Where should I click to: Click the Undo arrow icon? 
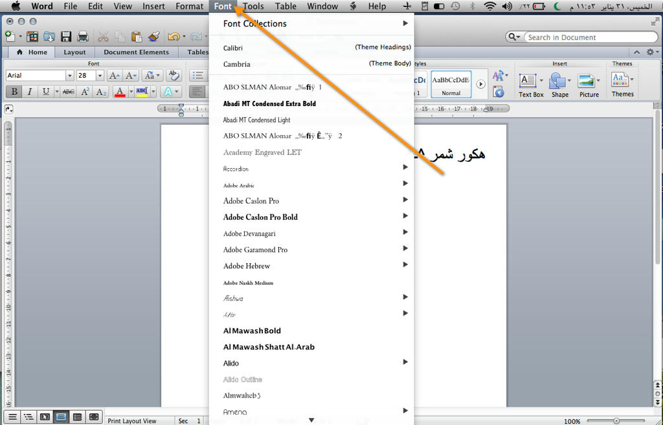coord(174,37)
